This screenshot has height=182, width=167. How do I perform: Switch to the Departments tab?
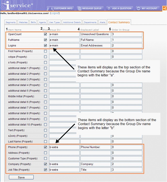click(x=90, y=22)
